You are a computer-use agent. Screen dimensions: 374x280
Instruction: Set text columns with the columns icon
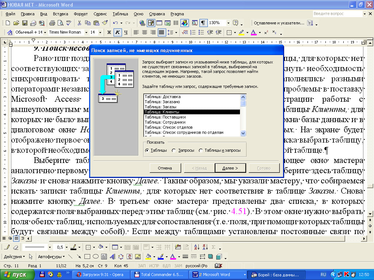click(x=176, y=23)
